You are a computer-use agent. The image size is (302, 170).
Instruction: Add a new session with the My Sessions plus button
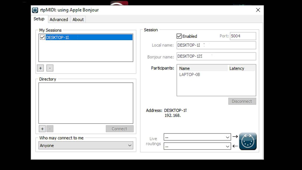click(x=40, y=68)
